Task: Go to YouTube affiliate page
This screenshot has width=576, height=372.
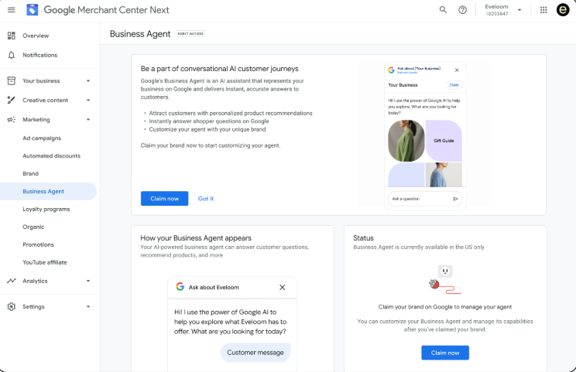Action: coord(44,262)
